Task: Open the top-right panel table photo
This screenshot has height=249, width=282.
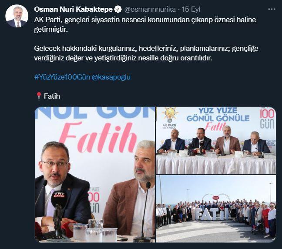Action: (216, 140)
